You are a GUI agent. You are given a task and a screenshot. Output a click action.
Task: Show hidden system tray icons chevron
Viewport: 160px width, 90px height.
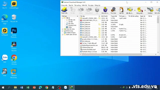click(x=120, y=87)
